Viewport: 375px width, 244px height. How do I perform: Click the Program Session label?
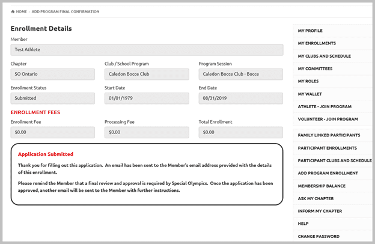coord(215,64)
